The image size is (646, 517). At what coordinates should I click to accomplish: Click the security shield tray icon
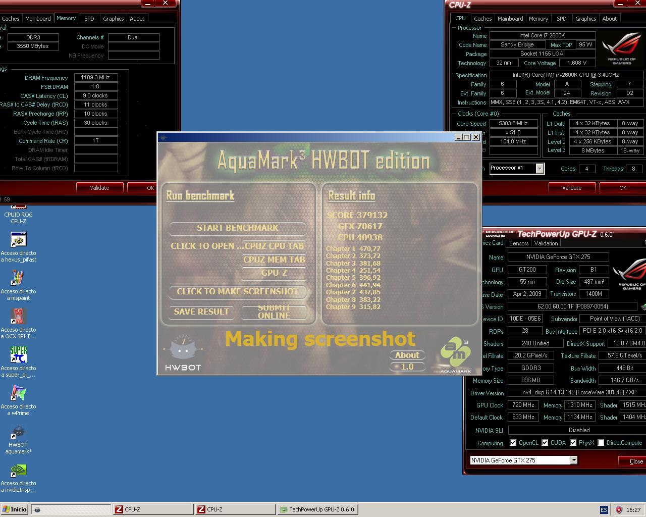tap(619, 510)
